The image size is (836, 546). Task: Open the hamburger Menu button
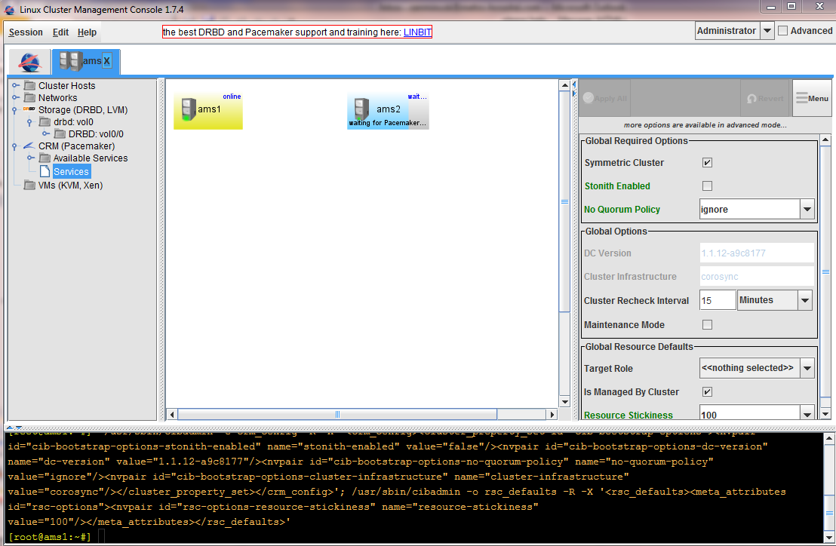click(812, 98)
